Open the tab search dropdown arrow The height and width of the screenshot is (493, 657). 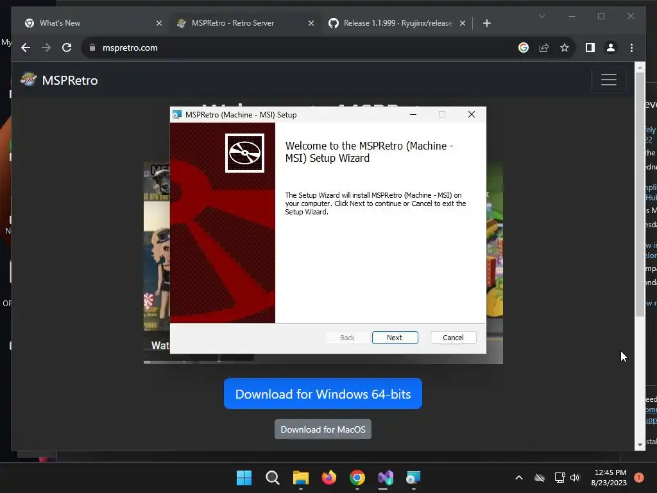(x=542, y=16)
